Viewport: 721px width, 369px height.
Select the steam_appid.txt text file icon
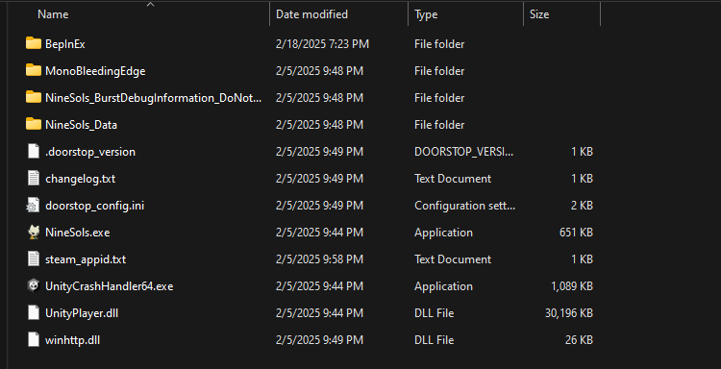tap(34, 258)
